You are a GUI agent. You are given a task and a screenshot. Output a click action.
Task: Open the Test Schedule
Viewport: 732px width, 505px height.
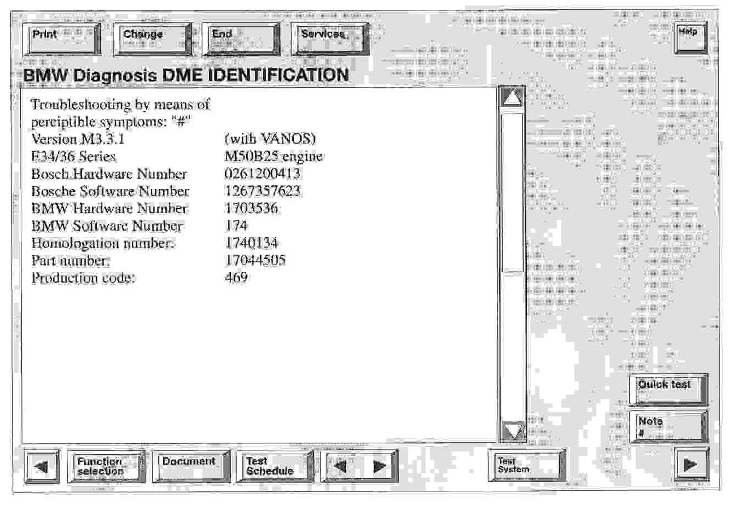[x=275, y=466]
